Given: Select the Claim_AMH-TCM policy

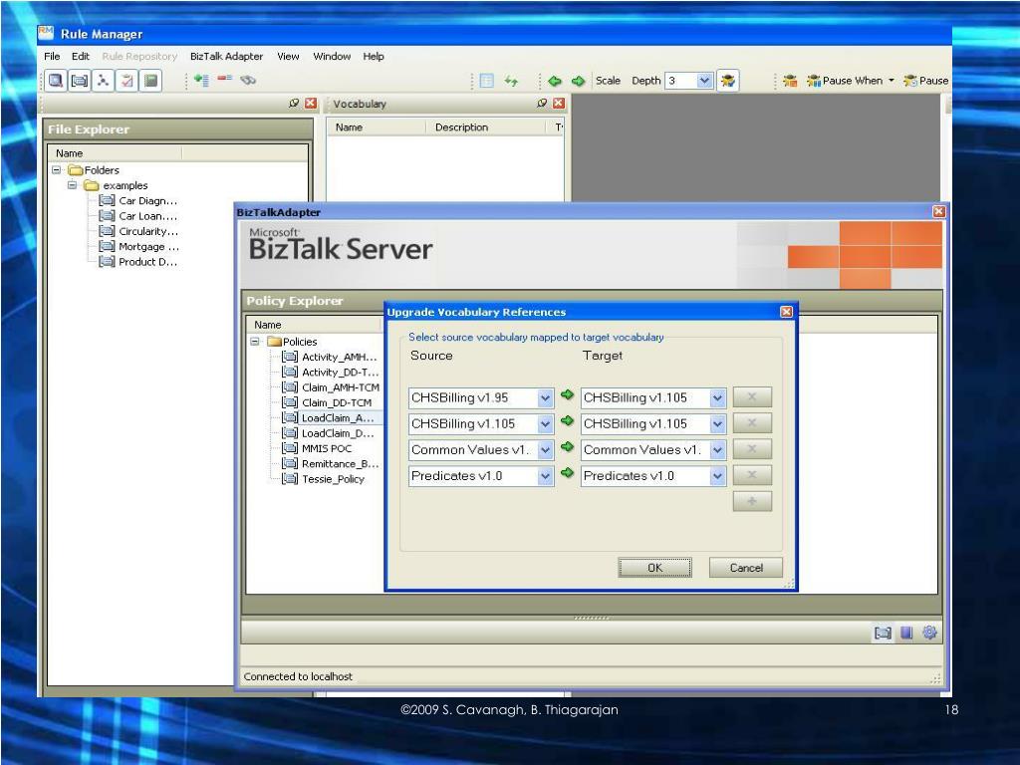Looking at the screenshot, I should tap(331, 387).
